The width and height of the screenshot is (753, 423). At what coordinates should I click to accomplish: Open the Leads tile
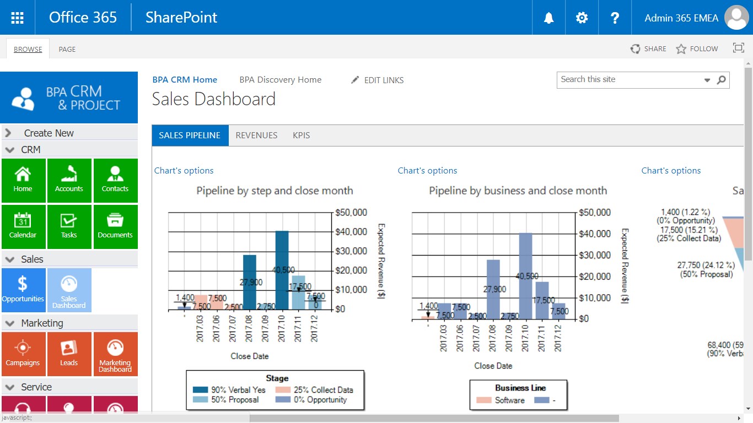[x=69, y=354]
